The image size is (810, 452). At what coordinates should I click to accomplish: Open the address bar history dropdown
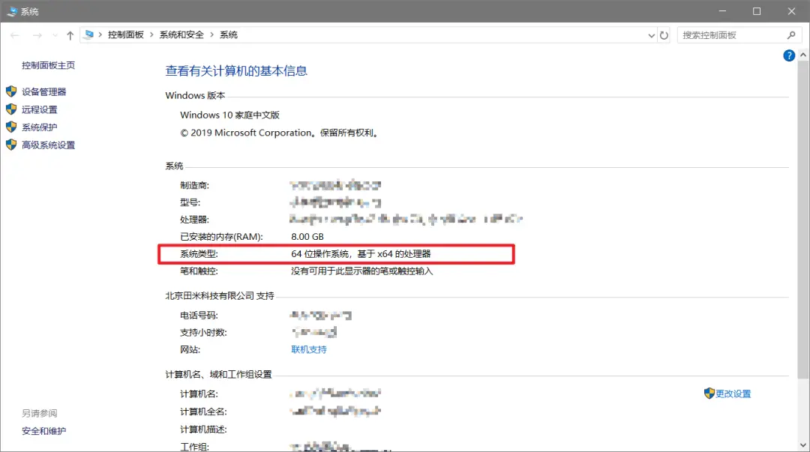pyautogui.click(x=651, y=35)
